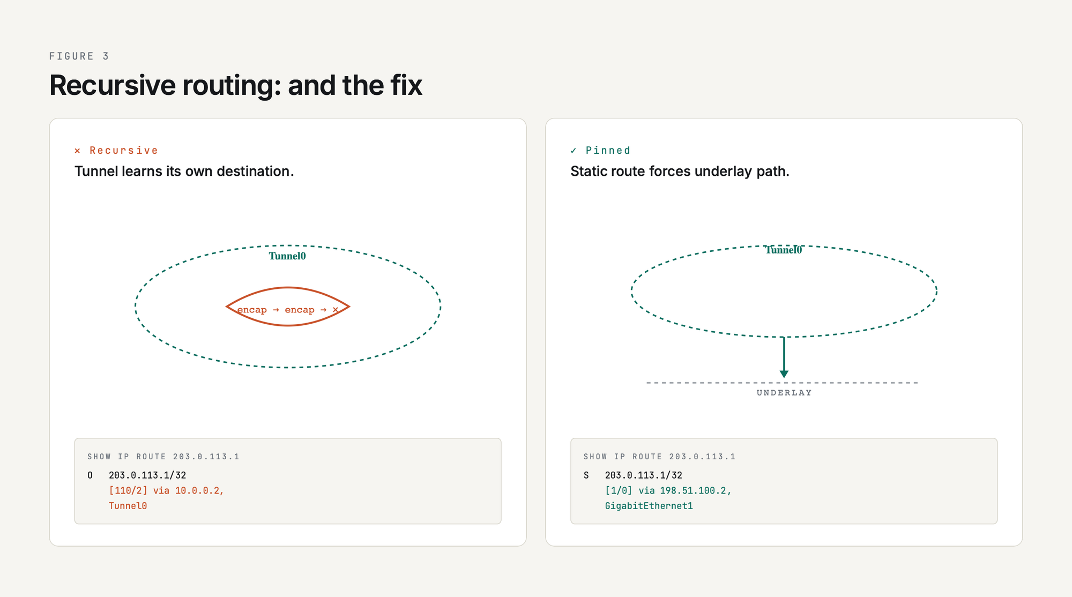
Task: Click the dashed underlay line
Action: coord(783,383)
